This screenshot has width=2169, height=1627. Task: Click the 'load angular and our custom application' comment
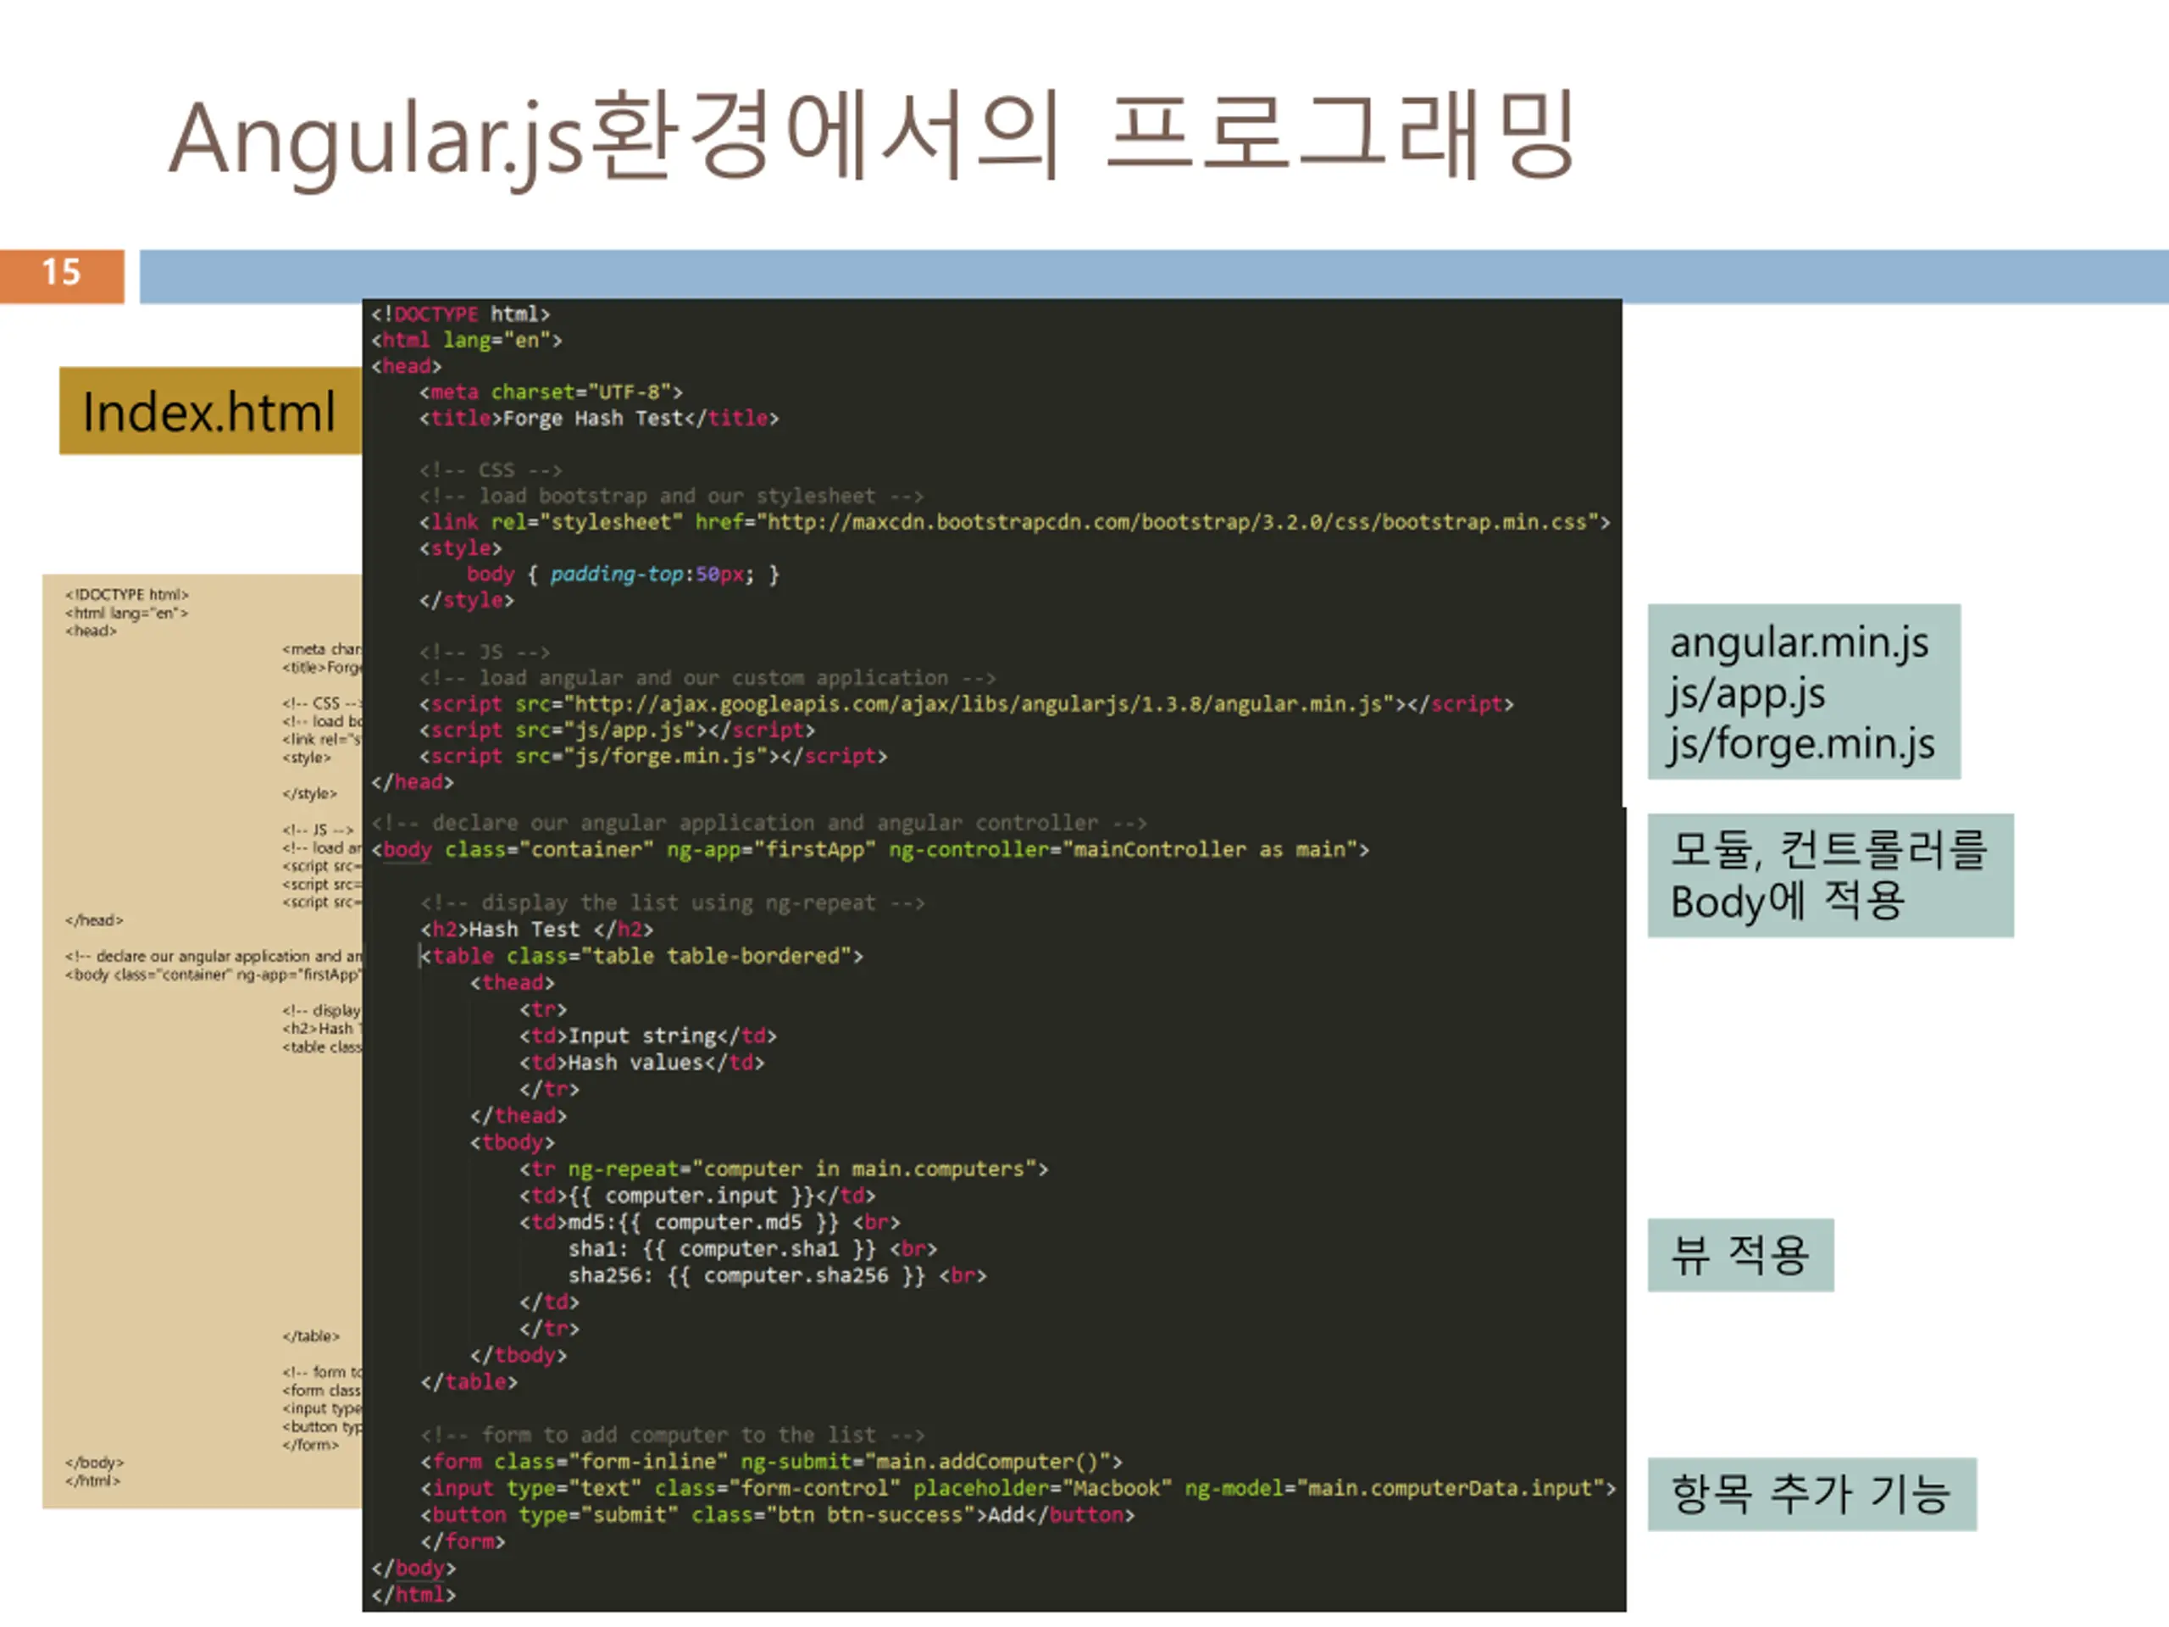(x=708, y=679)
